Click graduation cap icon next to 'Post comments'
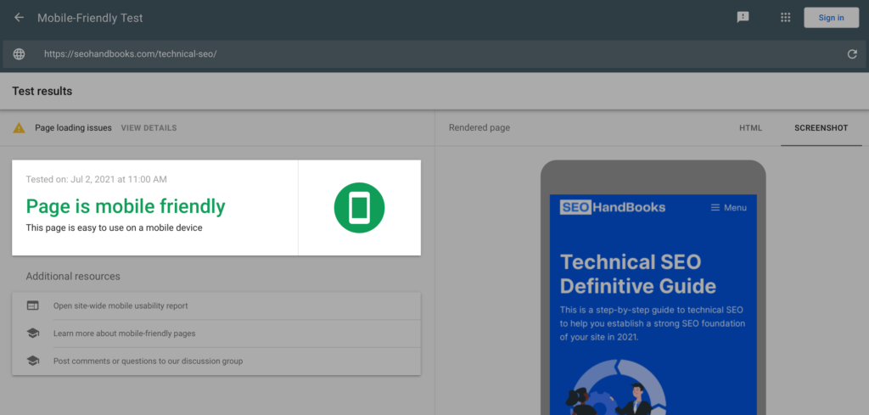 (33, 361)
